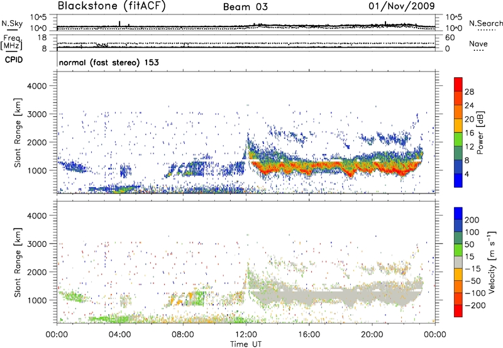Click the Velocity [m s⁻¹] color bar label

click(x=492, y=262)
